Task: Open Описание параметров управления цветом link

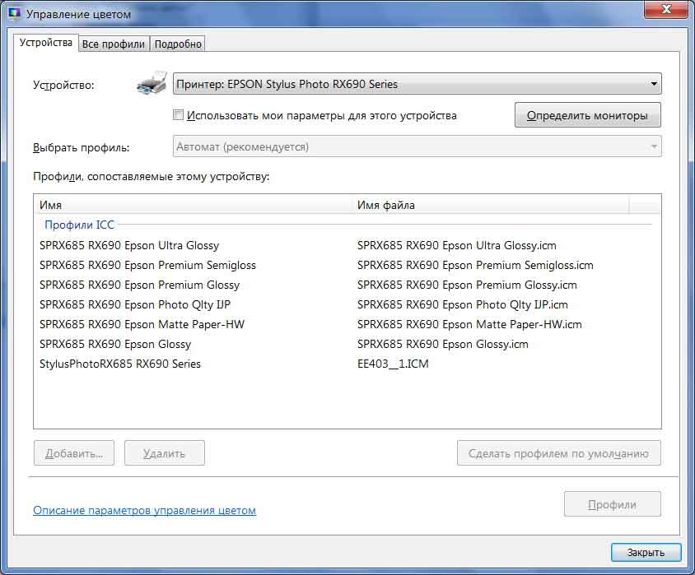Action: pyautogui.click(x=144, y=510)
